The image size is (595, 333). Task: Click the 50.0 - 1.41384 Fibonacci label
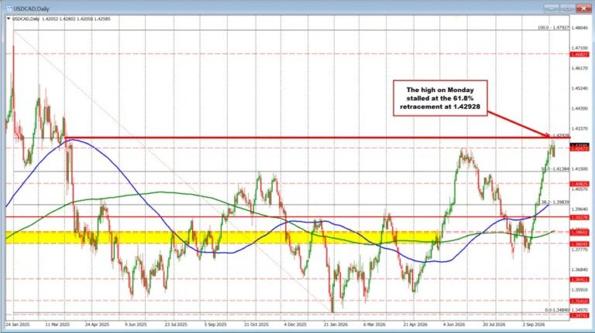555,168
